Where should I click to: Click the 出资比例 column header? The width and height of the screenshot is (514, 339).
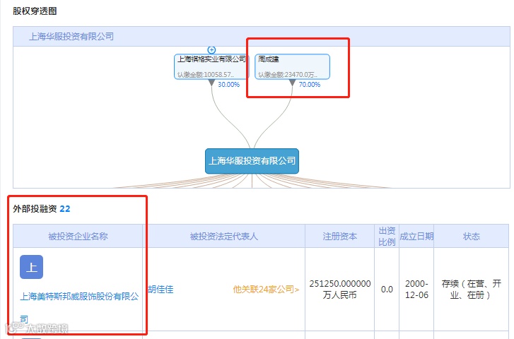387,236
